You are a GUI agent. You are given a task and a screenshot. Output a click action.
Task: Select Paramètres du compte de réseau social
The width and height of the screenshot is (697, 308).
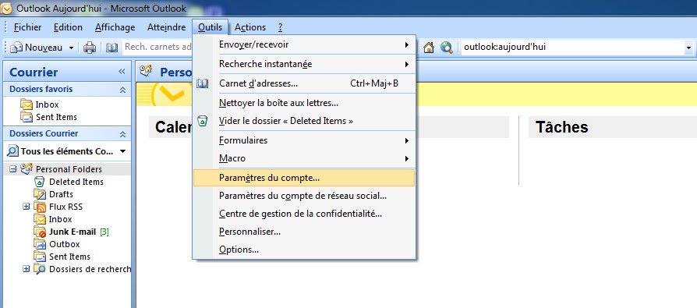click(x=304, y=196)
